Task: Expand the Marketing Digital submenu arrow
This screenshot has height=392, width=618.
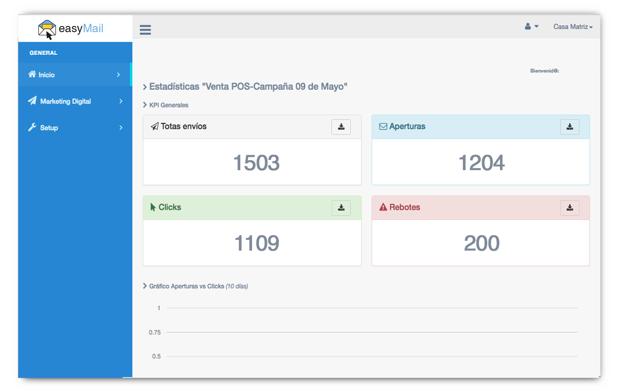Action: pos(121,101)
